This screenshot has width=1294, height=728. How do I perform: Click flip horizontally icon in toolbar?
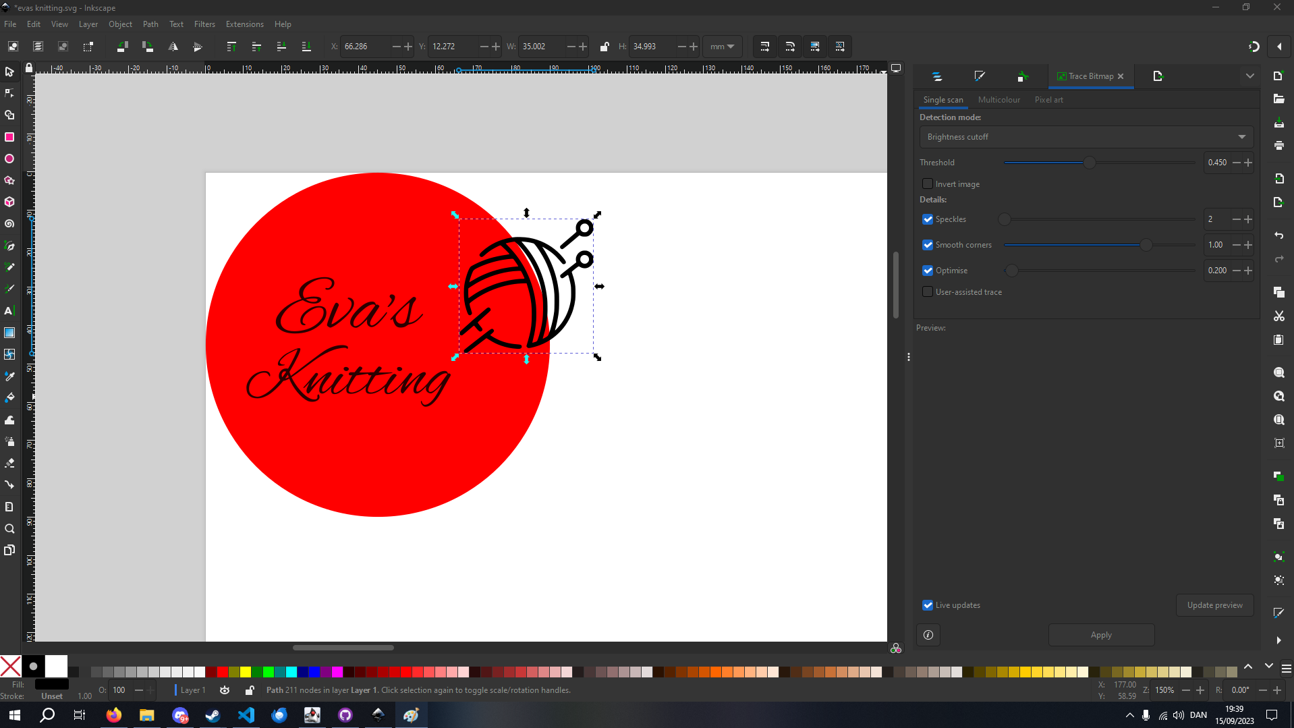(173, 47)
